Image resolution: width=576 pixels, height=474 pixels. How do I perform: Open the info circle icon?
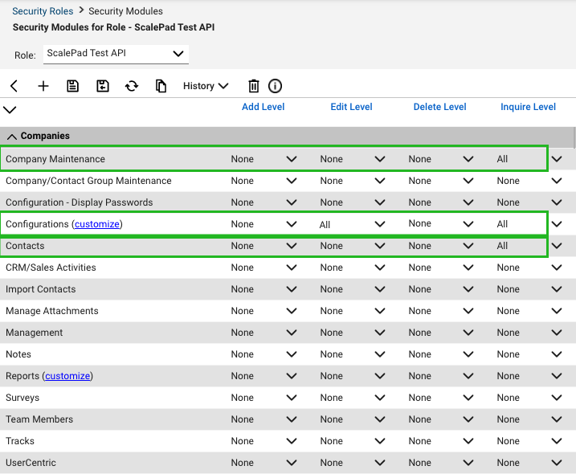(275, 86)
